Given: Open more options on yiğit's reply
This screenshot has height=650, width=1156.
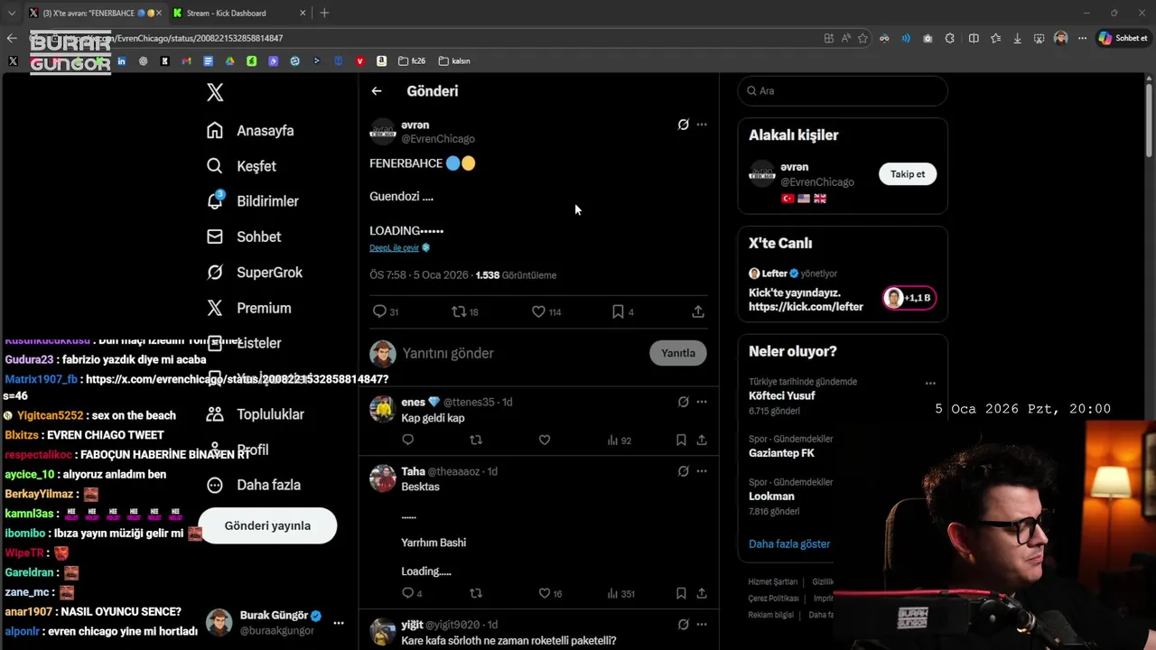Looking at the screenshot, I should [702, 625].
